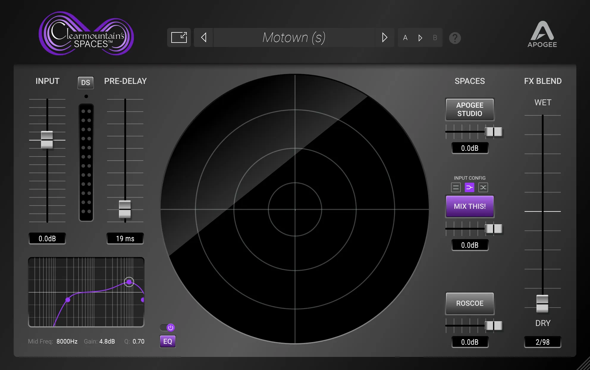The height and width of the screenshot is (370, 590).
Task: Copy A to B arrow button
Action: click(x=420, y=38)
